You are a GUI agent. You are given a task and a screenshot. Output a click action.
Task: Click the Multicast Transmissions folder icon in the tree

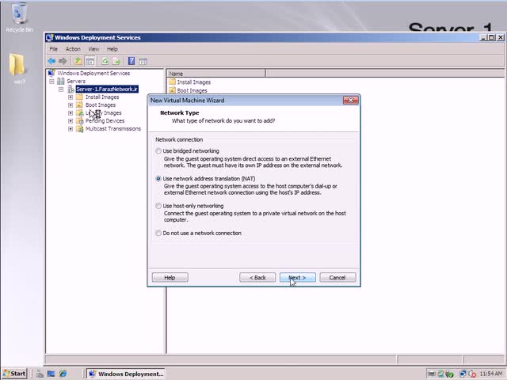tap(79, 128)
